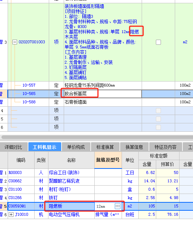Screen dimensions: 193x246
Task: Switch to the 换算信息 tab
Action: (134, 147)
